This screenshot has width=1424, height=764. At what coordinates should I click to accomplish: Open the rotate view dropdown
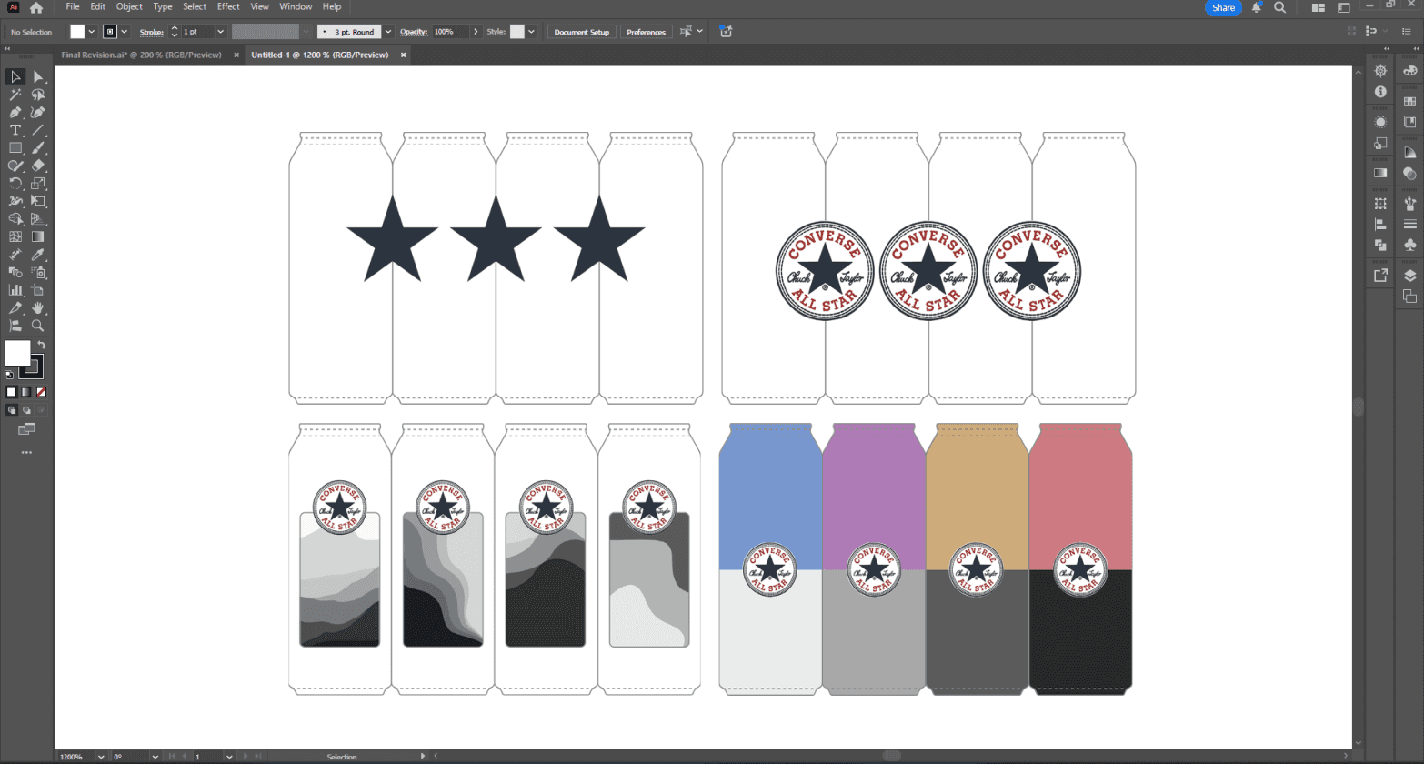[x=155, y=756]
